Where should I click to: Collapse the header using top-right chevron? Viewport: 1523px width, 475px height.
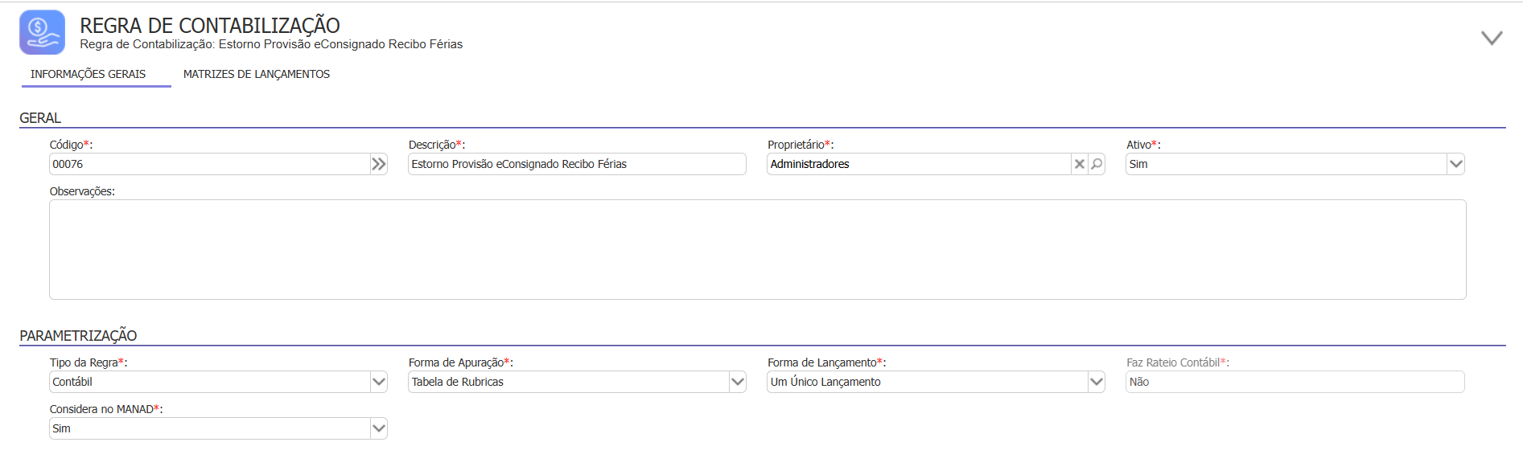[x=1492, y=38]
